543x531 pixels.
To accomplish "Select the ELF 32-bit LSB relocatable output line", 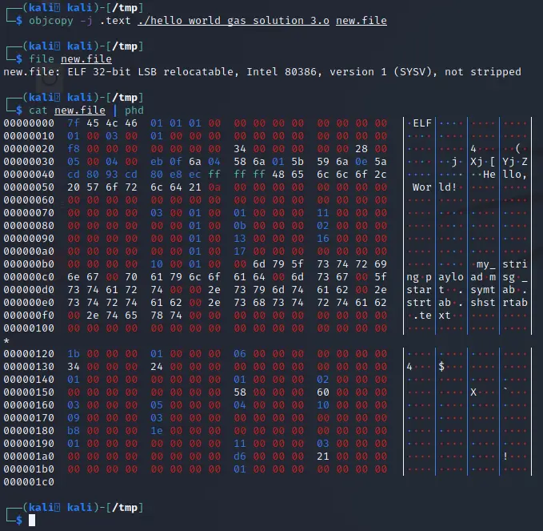I will (x=262, y=72).
